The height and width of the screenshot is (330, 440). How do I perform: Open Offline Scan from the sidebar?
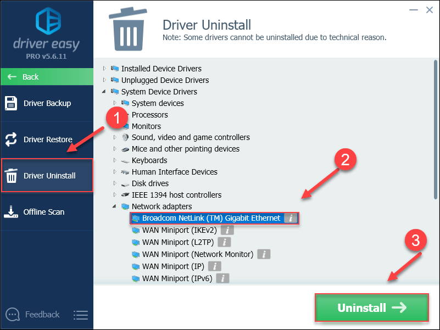pos(47,212)
